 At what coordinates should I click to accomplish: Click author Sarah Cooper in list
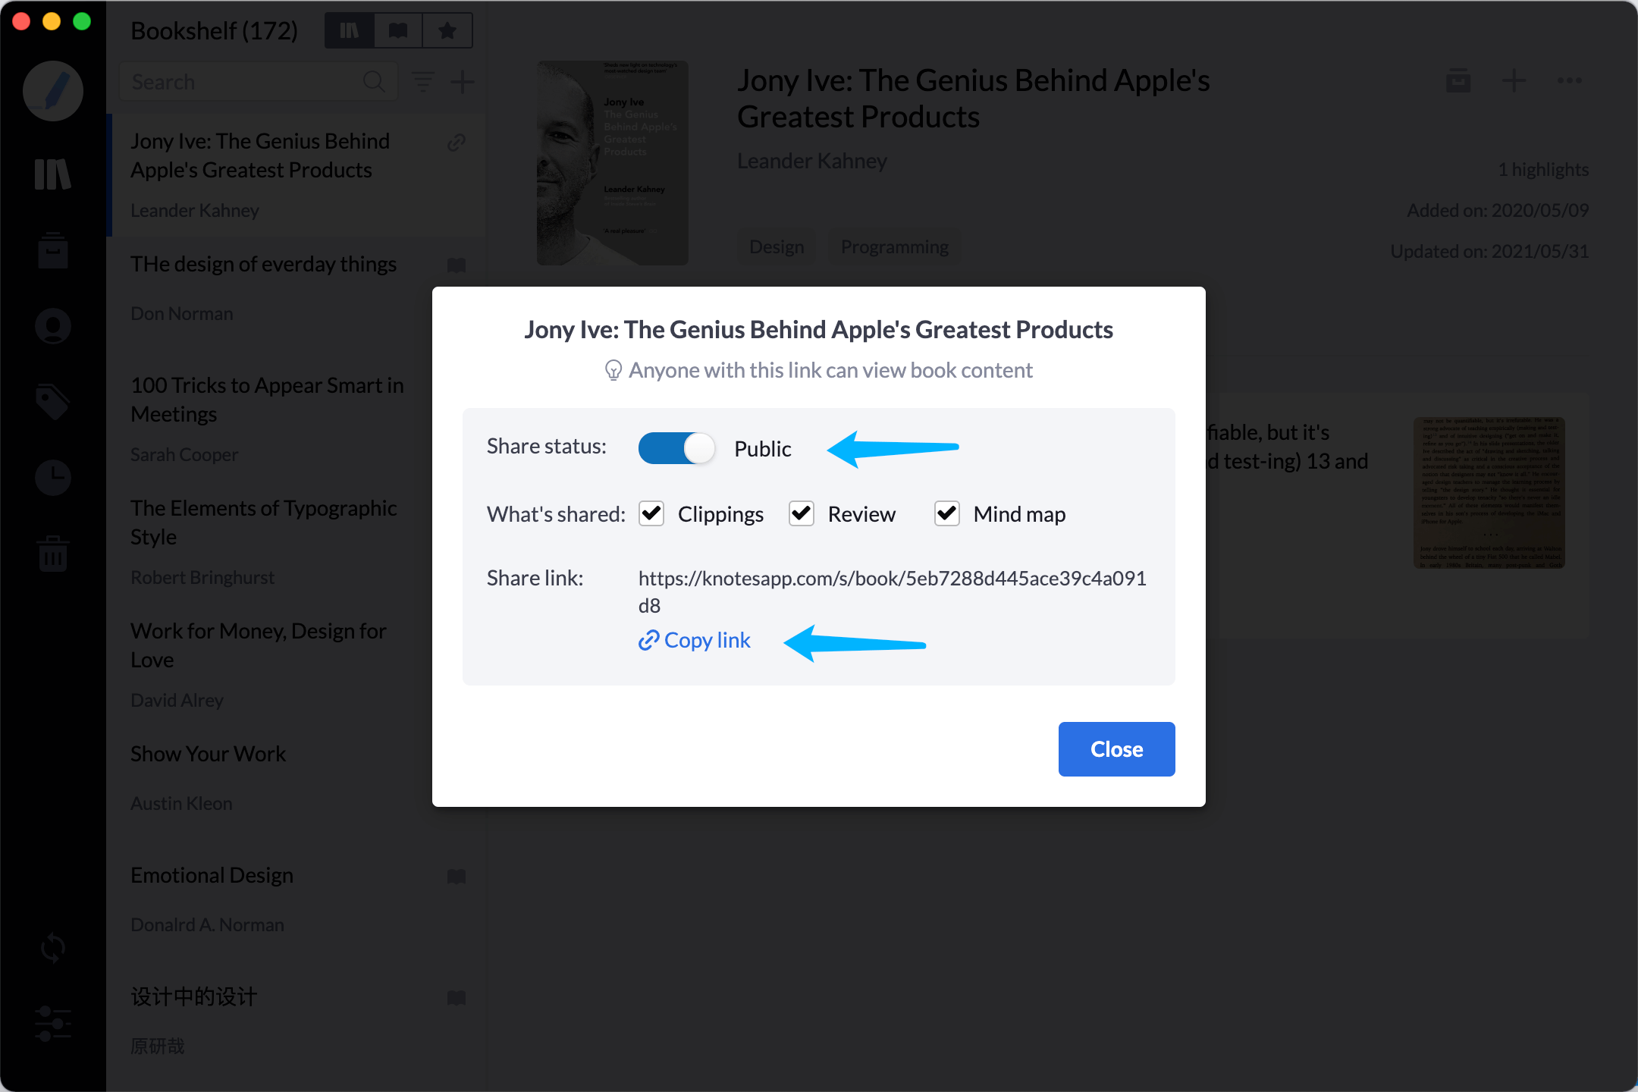184,455
